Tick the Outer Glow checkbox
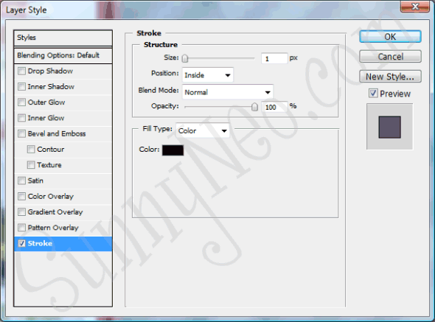Screen dimensions: 435x322 [x=21, y=102]
